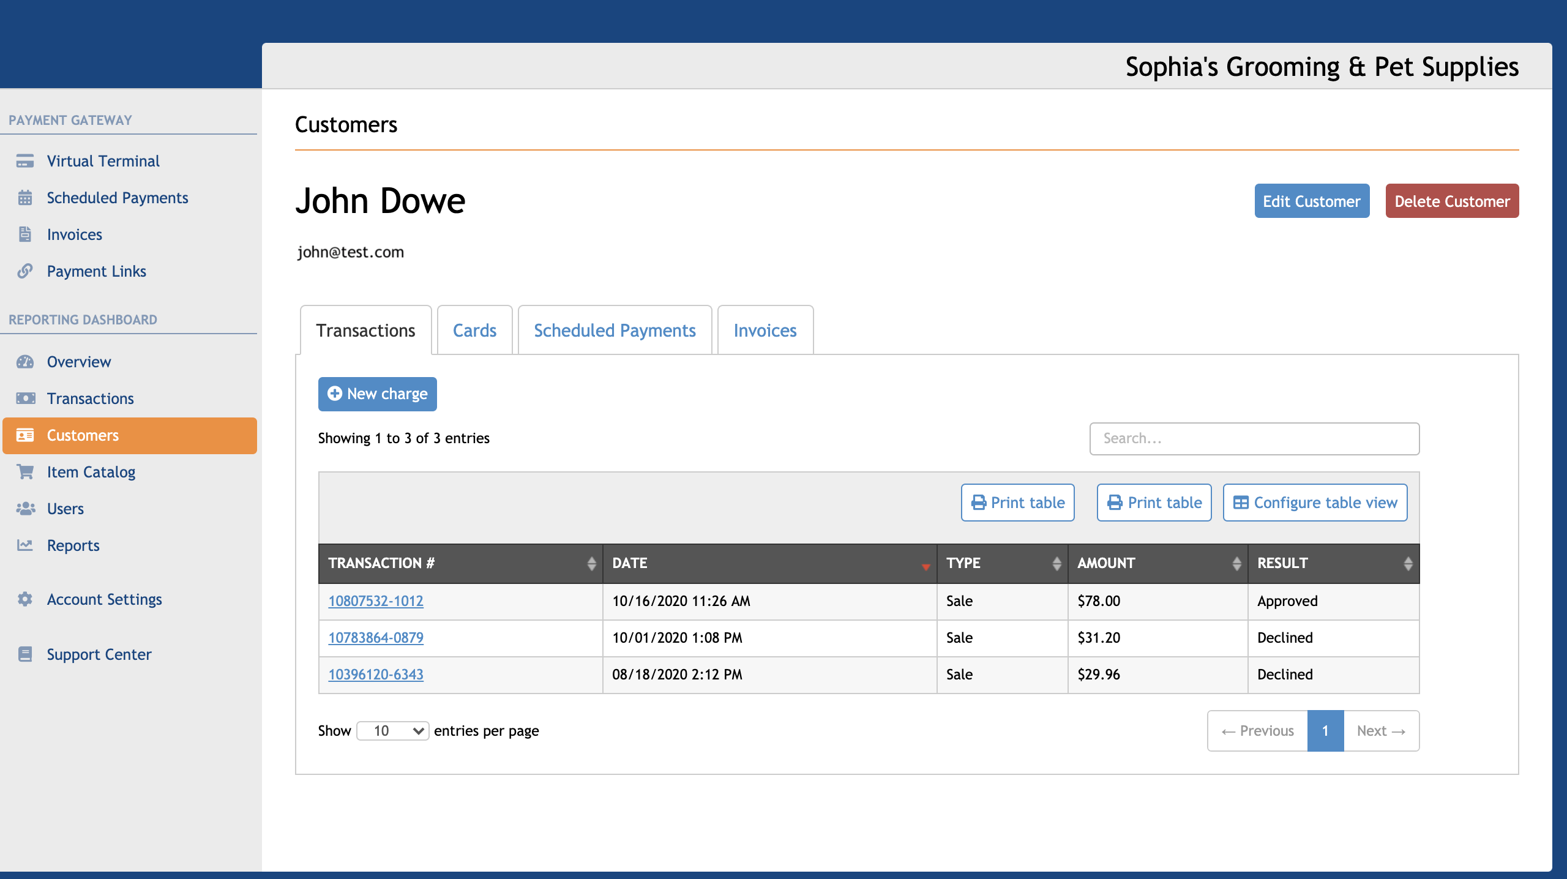Open Account Settings from sidebar

click(105, 599)
